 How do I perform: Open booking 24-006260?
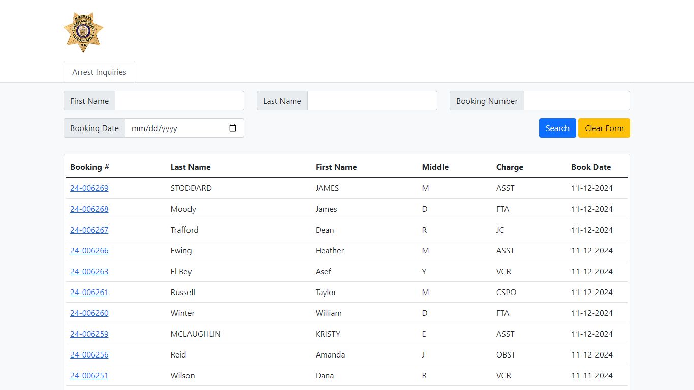pos(89,313)
